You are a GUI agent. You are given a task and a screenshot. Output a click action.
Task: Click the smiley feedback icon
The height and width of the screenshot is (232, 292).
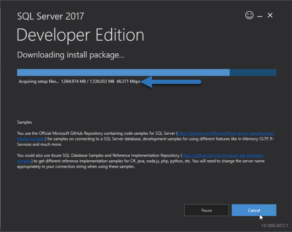249,15
